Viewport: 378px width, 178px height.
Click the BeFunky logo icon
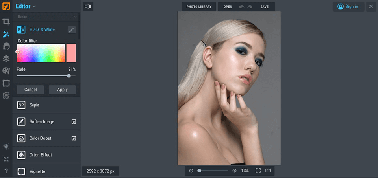click(6, 6)
